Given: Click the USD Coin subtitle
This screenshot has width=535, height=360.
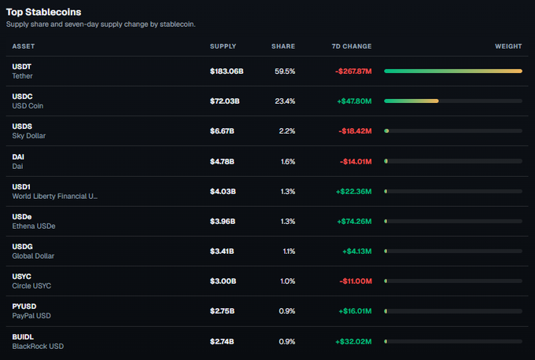Looking at the screenshot, I should (x=28, y=106).
